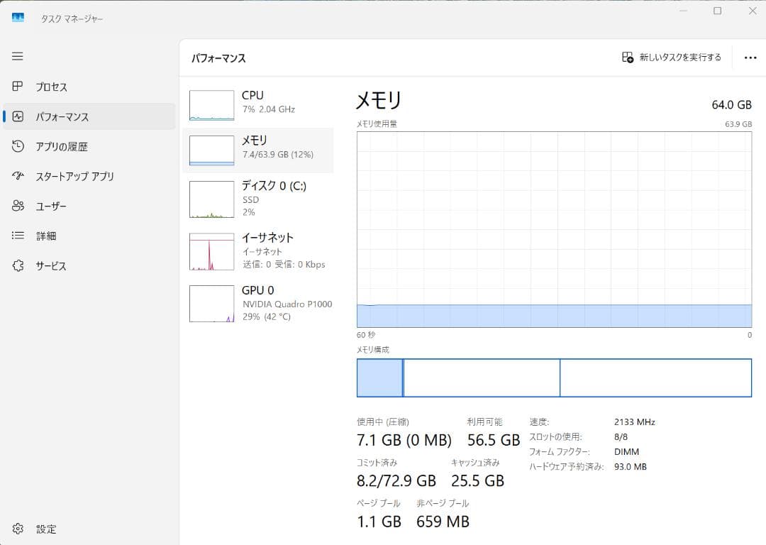
Task: Open 設定 gear at bottom left
Action: coord(18,529)
